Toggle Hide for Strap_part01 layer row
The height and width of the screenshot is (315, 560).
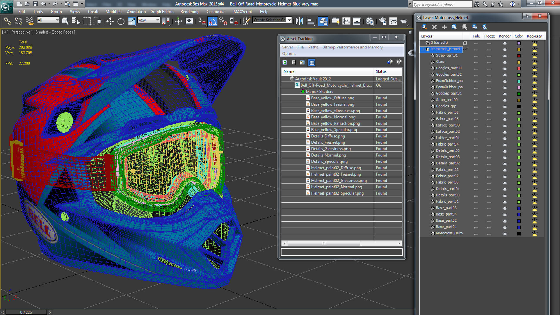[x=476, y=56]
